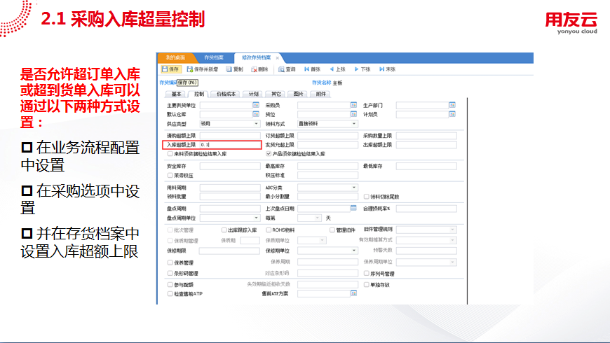Open lookup icon for 主要供货单位
The height and width of the screenshot is (343, 610).
tap(256, 105)
